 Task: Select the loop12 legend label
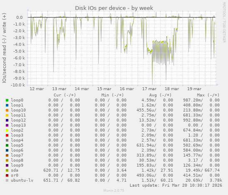(x=18, y=120)
